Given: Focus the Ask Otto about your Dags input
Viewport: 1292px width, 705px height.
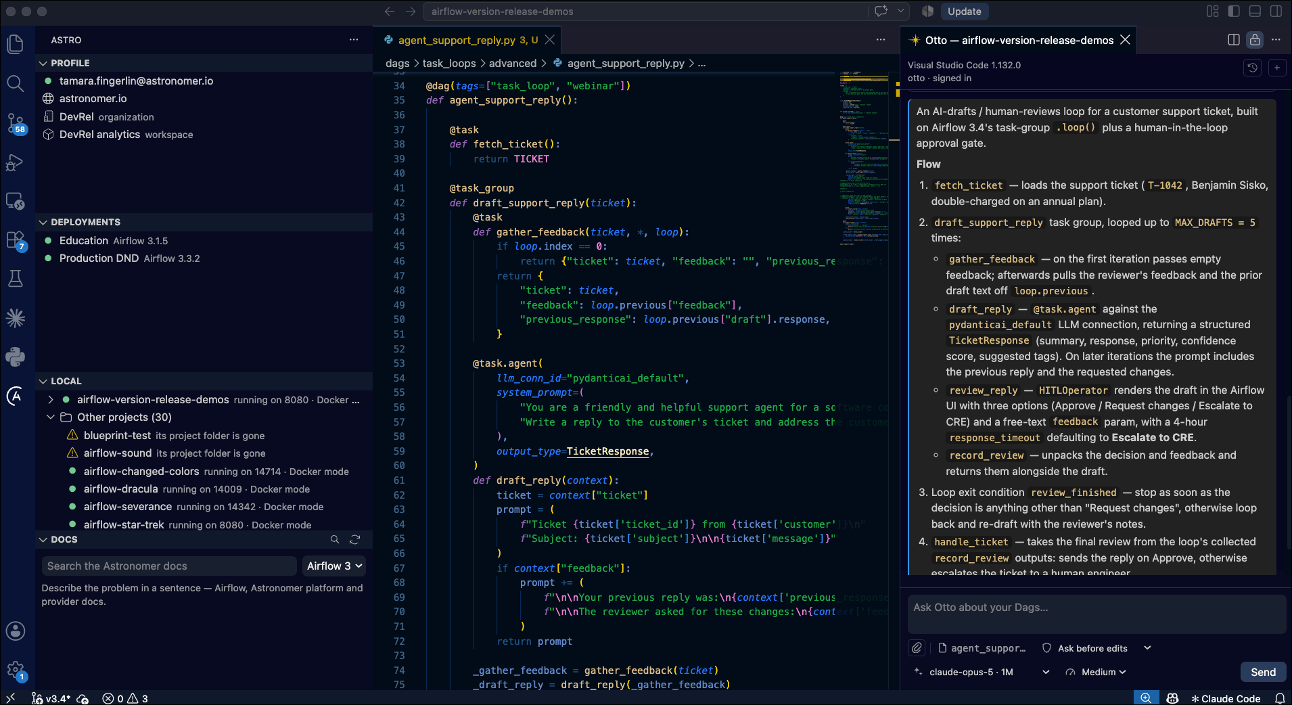Looking at the screenshot, I should click(x=1096, y=614).
